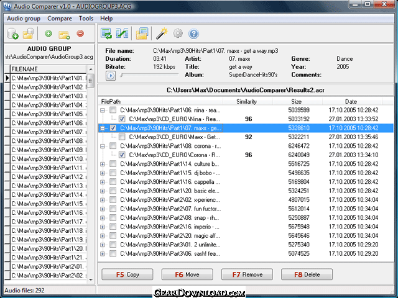This screenshot has height=298, width=398.
Task: Check box for 08. corona row
Action: 113,146
